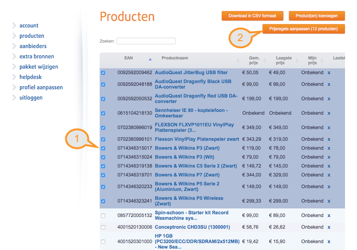Open pakket wijzigen page
This screenshot has height=250, width=357.
[39, 67]
